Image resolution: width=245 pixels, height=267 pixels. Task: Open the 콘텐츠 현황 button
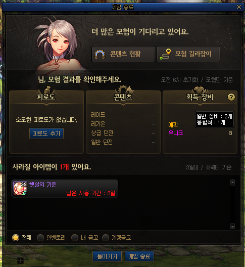(x=123, y=54)
